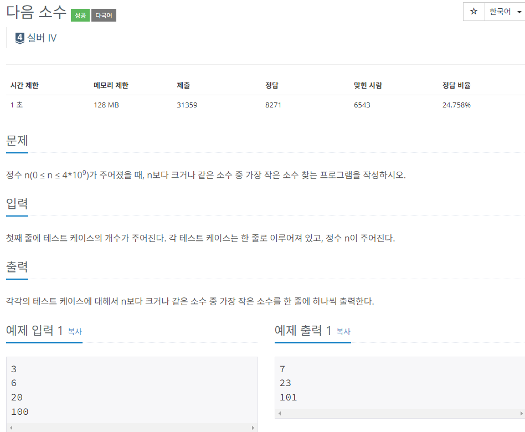Click the 시간 제한 column header
The width and height of the screenshot is (525, 432).
point(24,85)
